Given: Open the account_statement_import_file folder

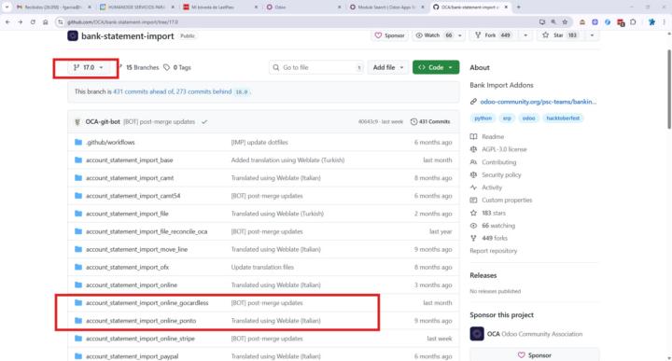Looking at the screenshot, I should 127,214.
